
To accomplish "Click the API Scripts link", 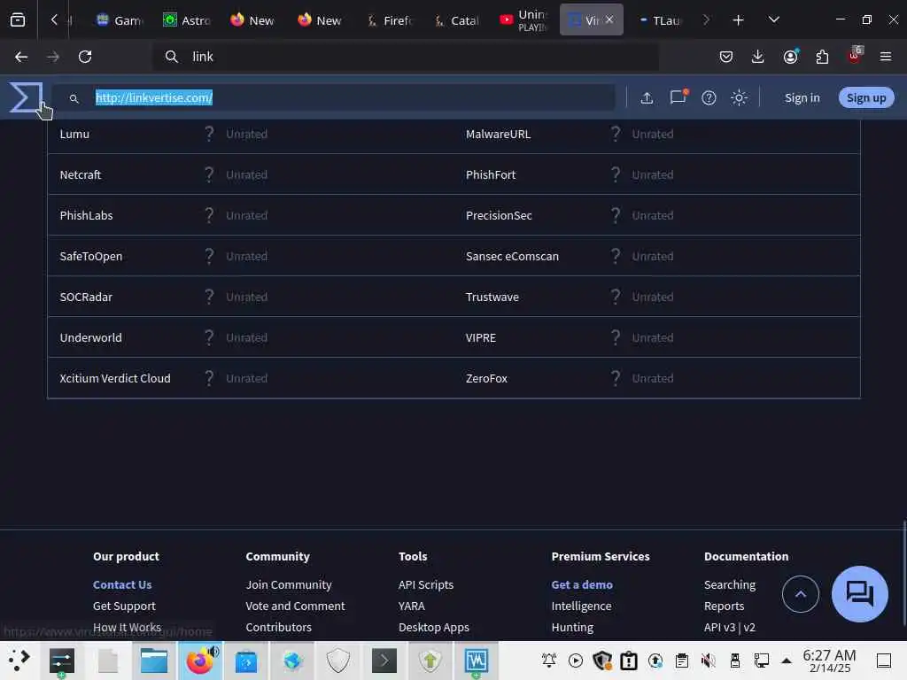I will pyautogui.click(x=426, y=584).
